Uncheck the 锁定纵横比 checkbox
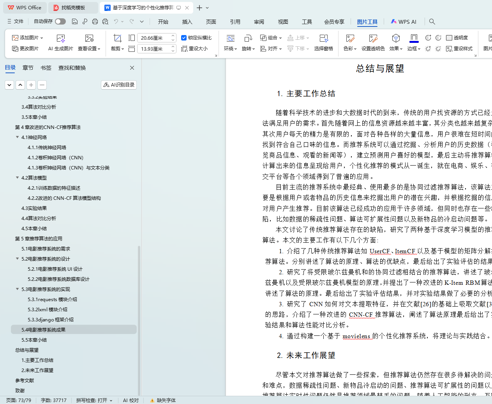This screenshot has height=404, width=492. point(184,38)
